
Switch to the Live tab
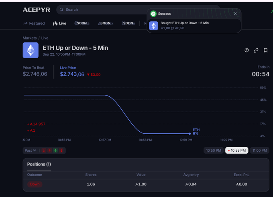pos(59,23)
